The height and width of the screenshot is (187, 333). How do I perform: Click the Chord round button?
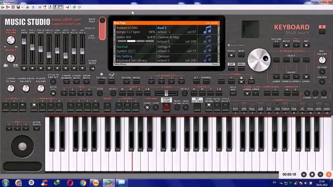click(x=307, y=93)
